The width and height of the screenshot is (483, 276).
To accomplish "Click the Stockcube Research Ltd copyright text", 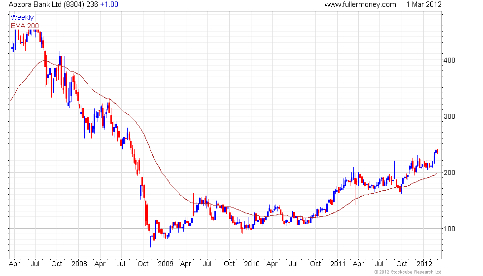I will [x=408, y=272].
